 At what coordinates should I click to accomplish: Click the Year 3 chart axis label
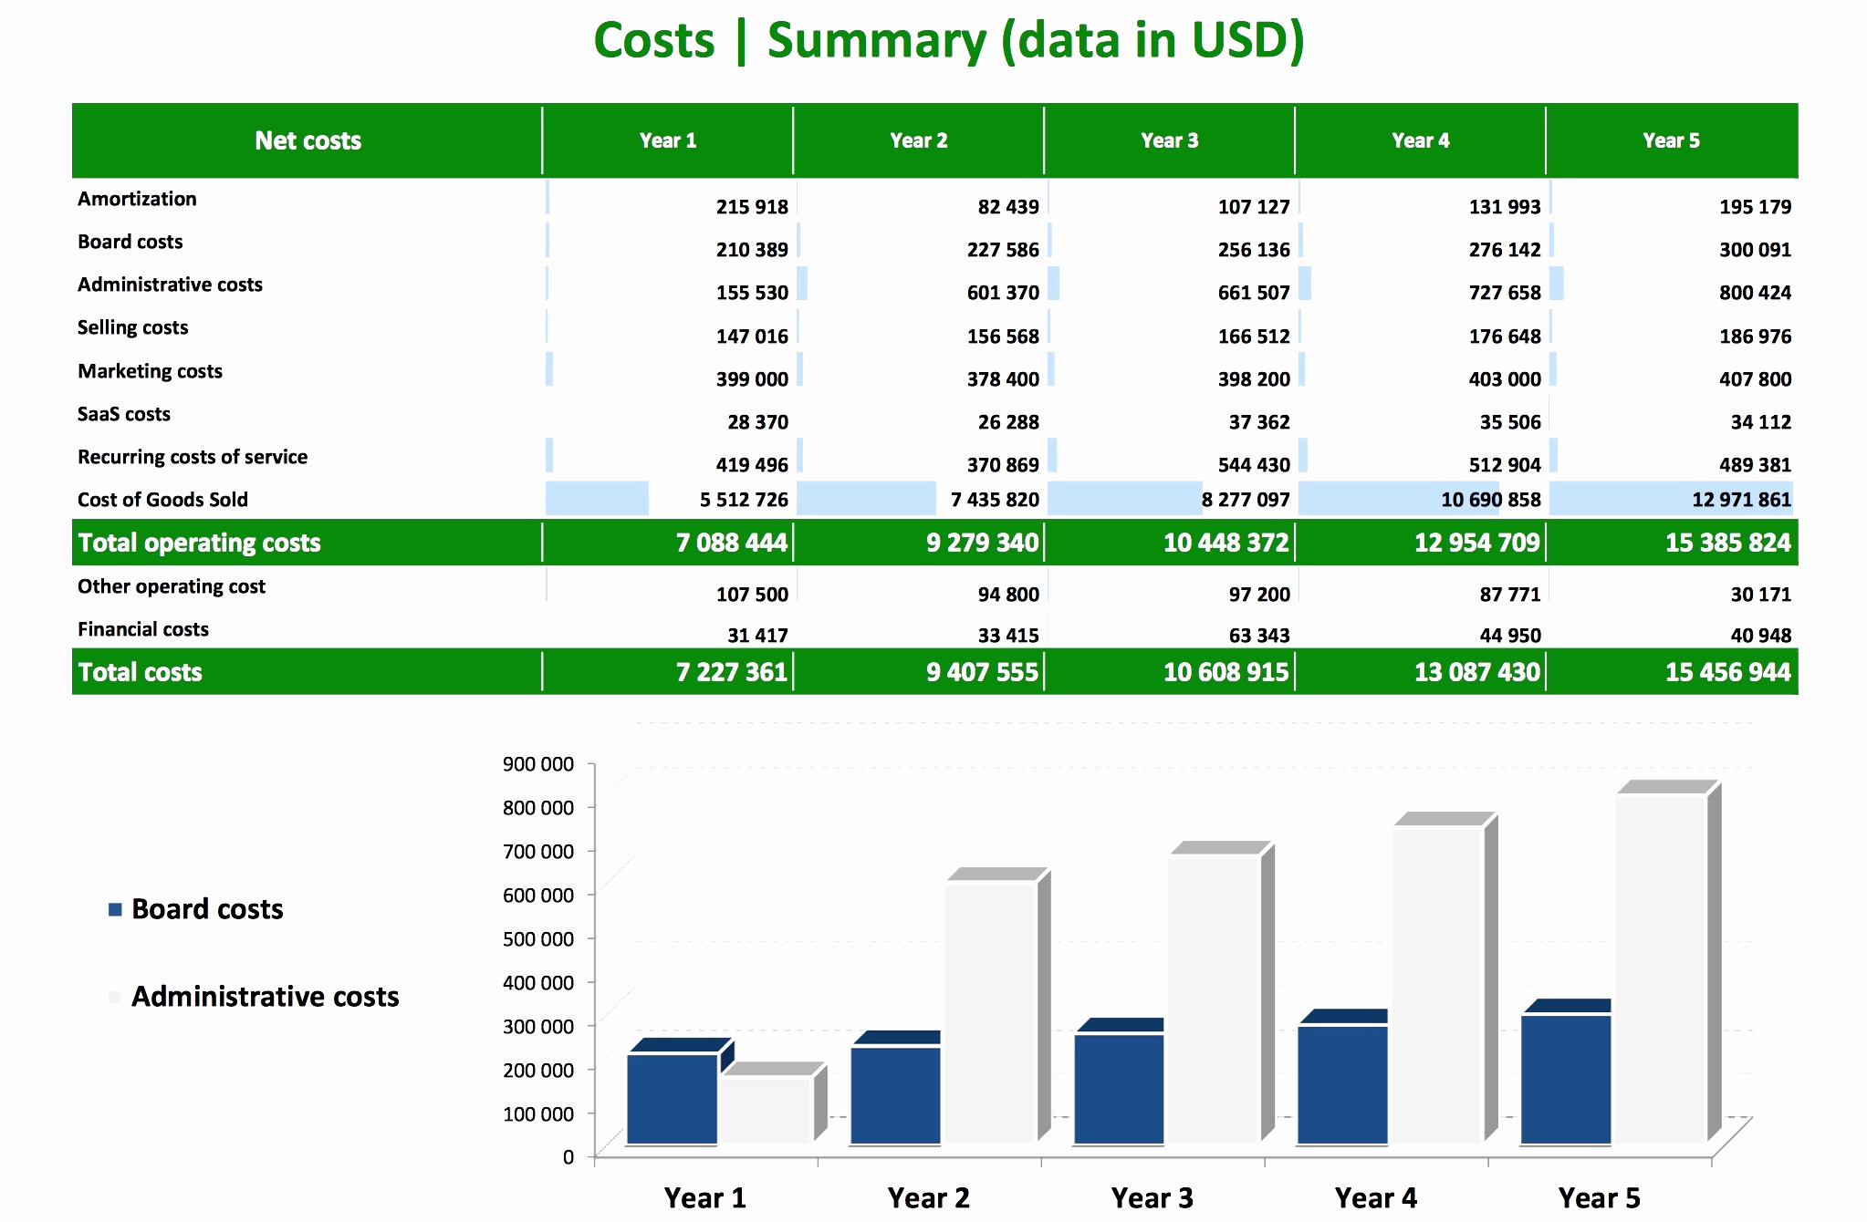point(1152,1197)
